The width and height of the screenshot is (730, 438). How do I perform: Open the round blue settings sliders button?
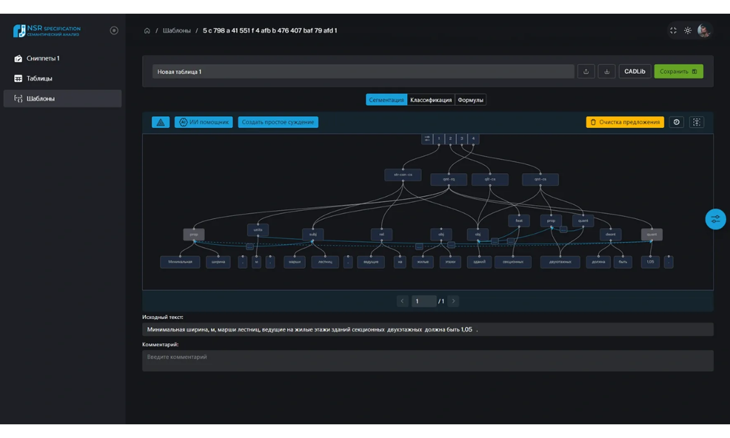point(715,219)
